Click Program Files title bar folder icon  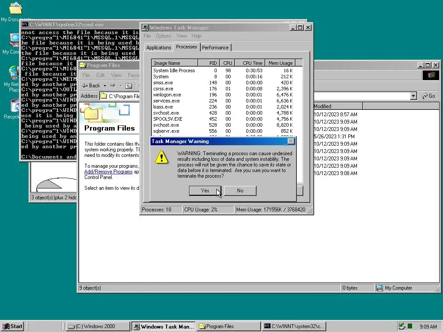(83, 65)
